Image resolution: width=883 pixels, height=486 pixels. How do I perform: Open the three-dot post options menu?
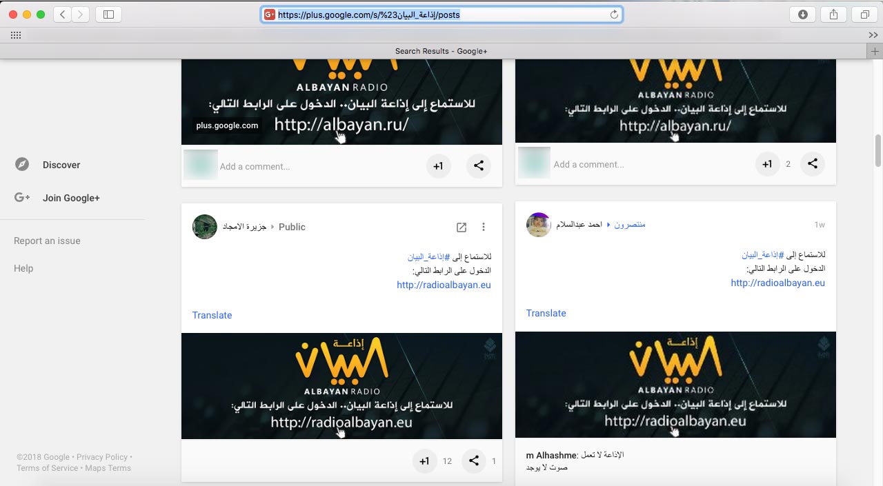click(484, 227)
